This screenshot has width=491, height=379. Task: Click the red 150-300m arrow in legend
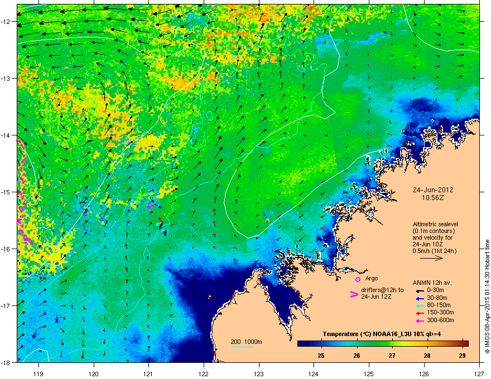click(x=420, y=313)
